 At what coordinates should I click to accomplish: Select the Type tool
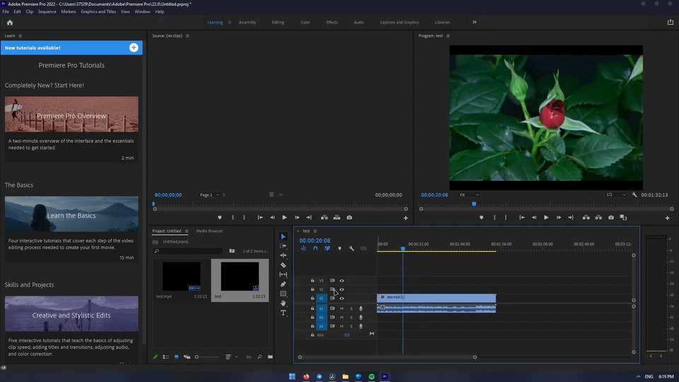tap(284, 313)
